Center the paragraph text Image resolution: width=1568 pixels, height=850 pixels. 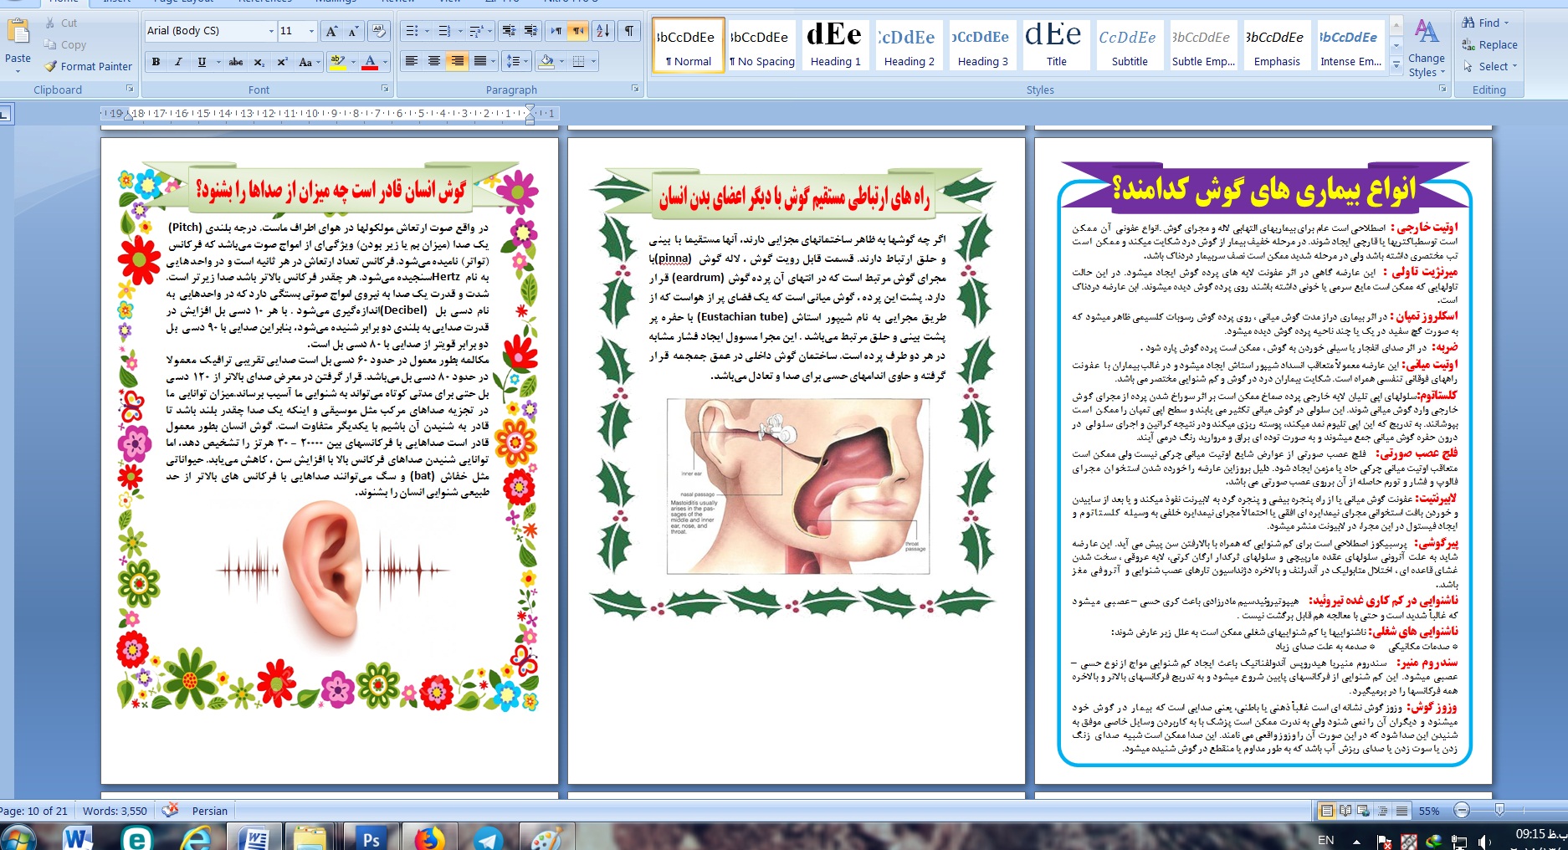coord(434,61)
